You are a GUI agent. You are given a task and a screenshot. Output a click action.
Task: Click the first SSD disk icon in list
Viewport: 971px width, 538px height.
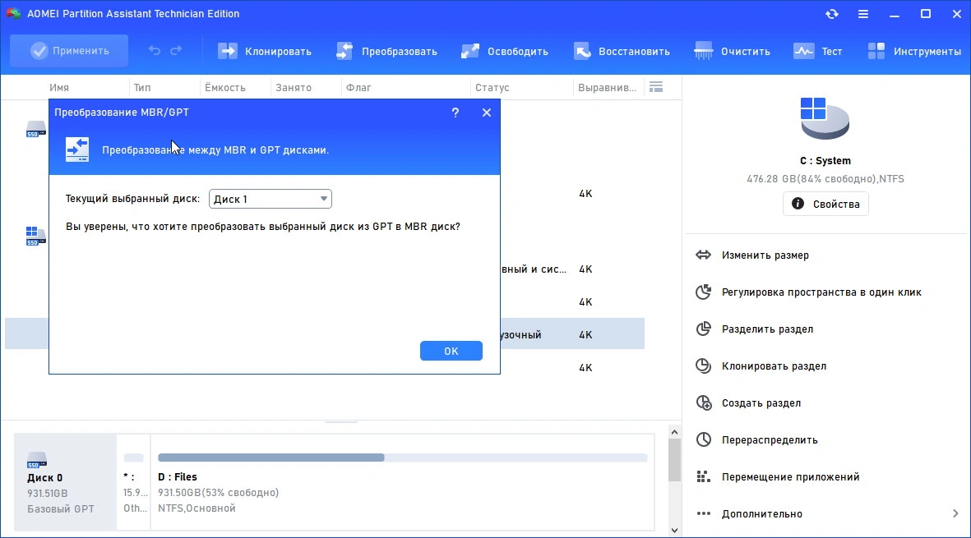click(36, 129)
